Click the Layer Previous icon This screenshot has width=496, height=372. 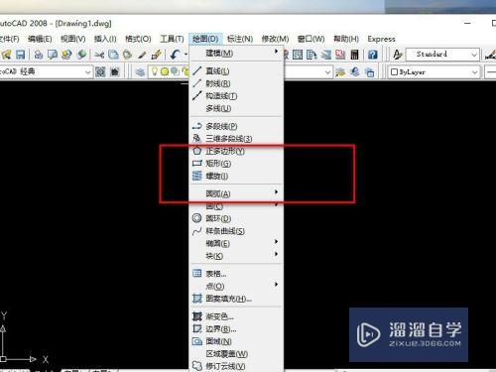(x=355, y=71)
